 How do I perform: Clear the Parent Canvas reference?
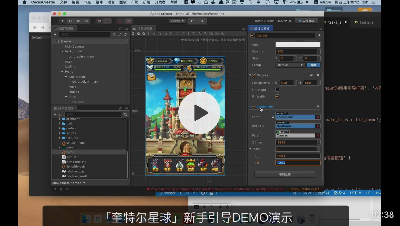pos(318,135)
